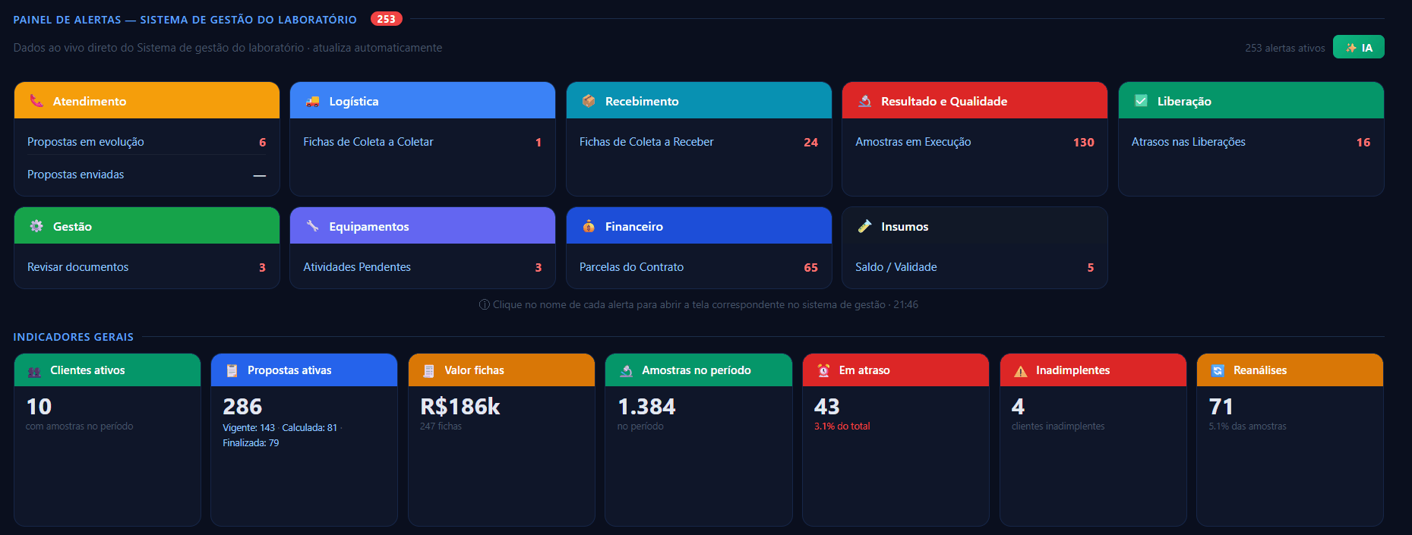Click the value 71 in Reanálises
Image resolution: width=1412 pixels, height=535 pixels.
[1221, 407]
